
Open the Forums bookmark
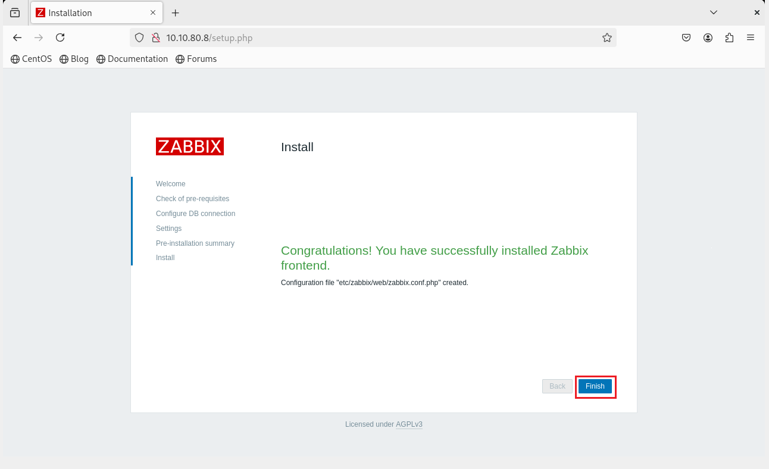coord(196,59)
